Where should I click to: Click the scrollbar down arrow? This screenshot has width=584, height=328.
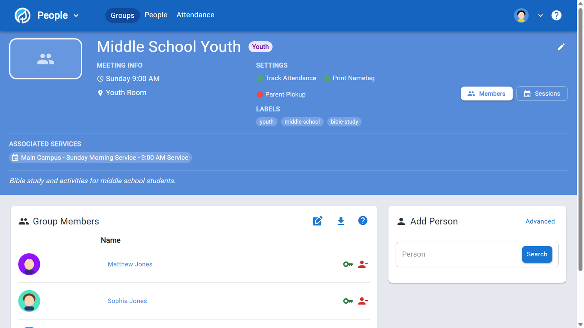coord(580,325)
